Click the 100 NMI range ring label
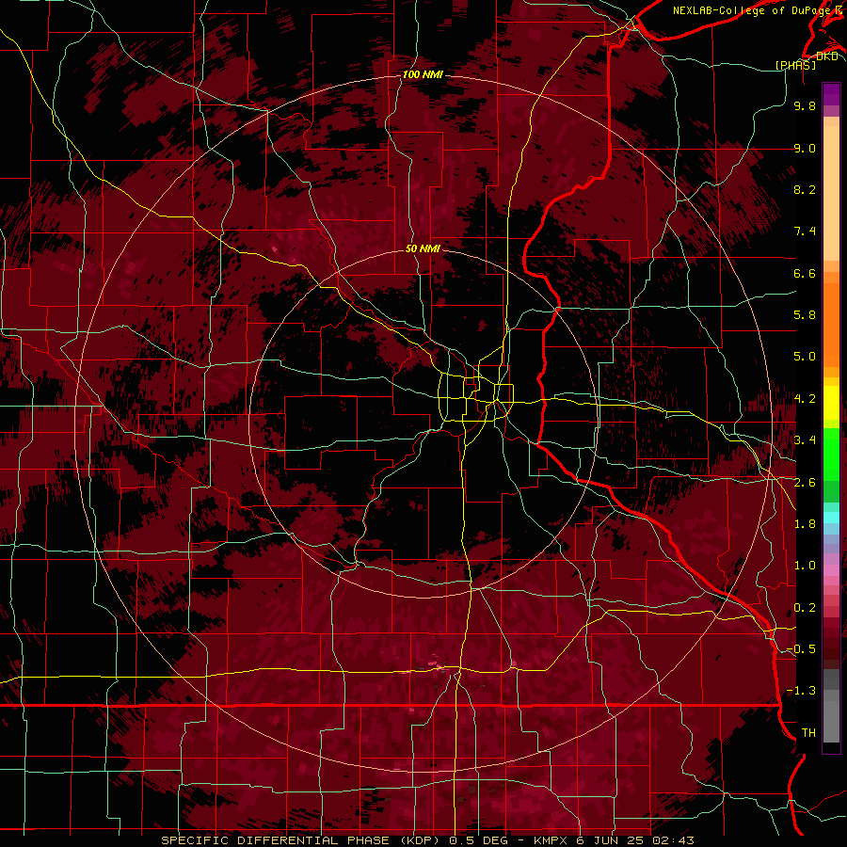The height and width of the screenshot is (847, 847). click(x=423, y=74)
